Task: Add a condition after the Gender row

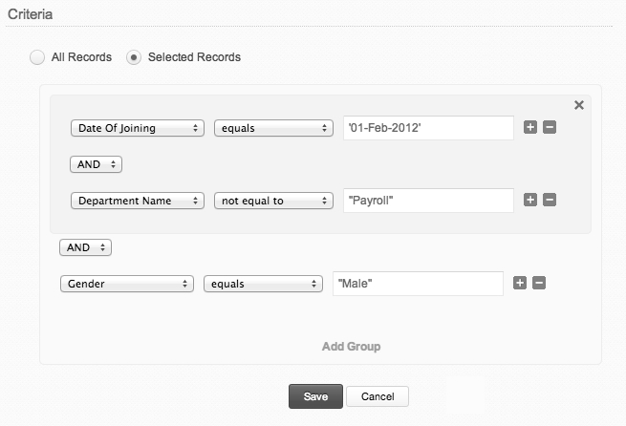Action: pos(520,283)
